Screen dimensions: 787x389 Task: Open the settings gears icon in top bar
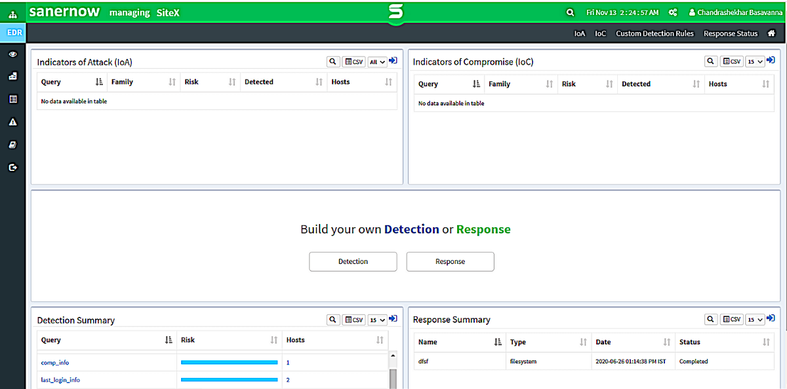(673, 12)
